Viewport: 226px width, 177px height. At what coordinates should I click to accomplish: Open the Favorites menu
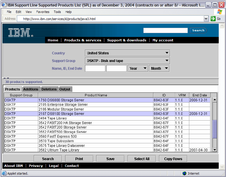43,12
